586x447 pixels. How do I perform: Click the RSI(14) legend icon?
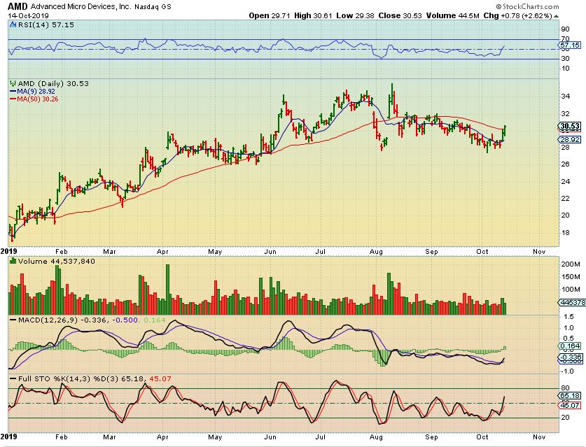tap(13, 24)
